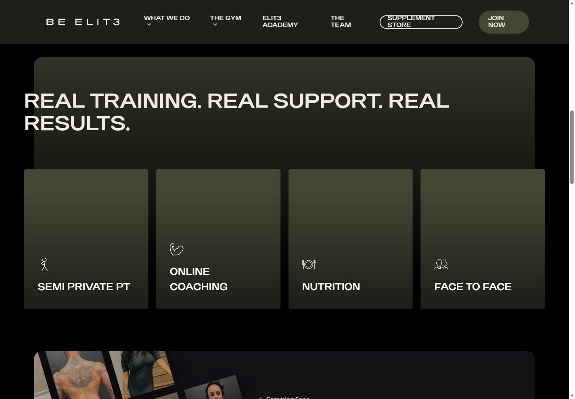
Task: Click the BE ELIT3 logo
Action: coord(83,22)
